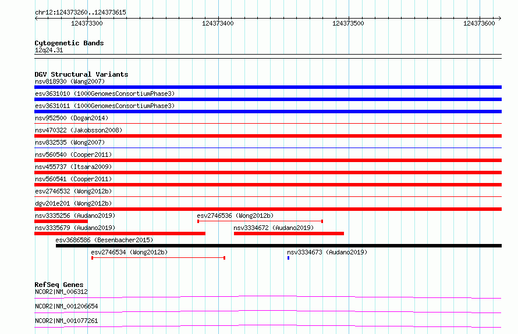Select the blue bar of nsv818930
This screenshot has height=334, width=518.
pos(268,87)
